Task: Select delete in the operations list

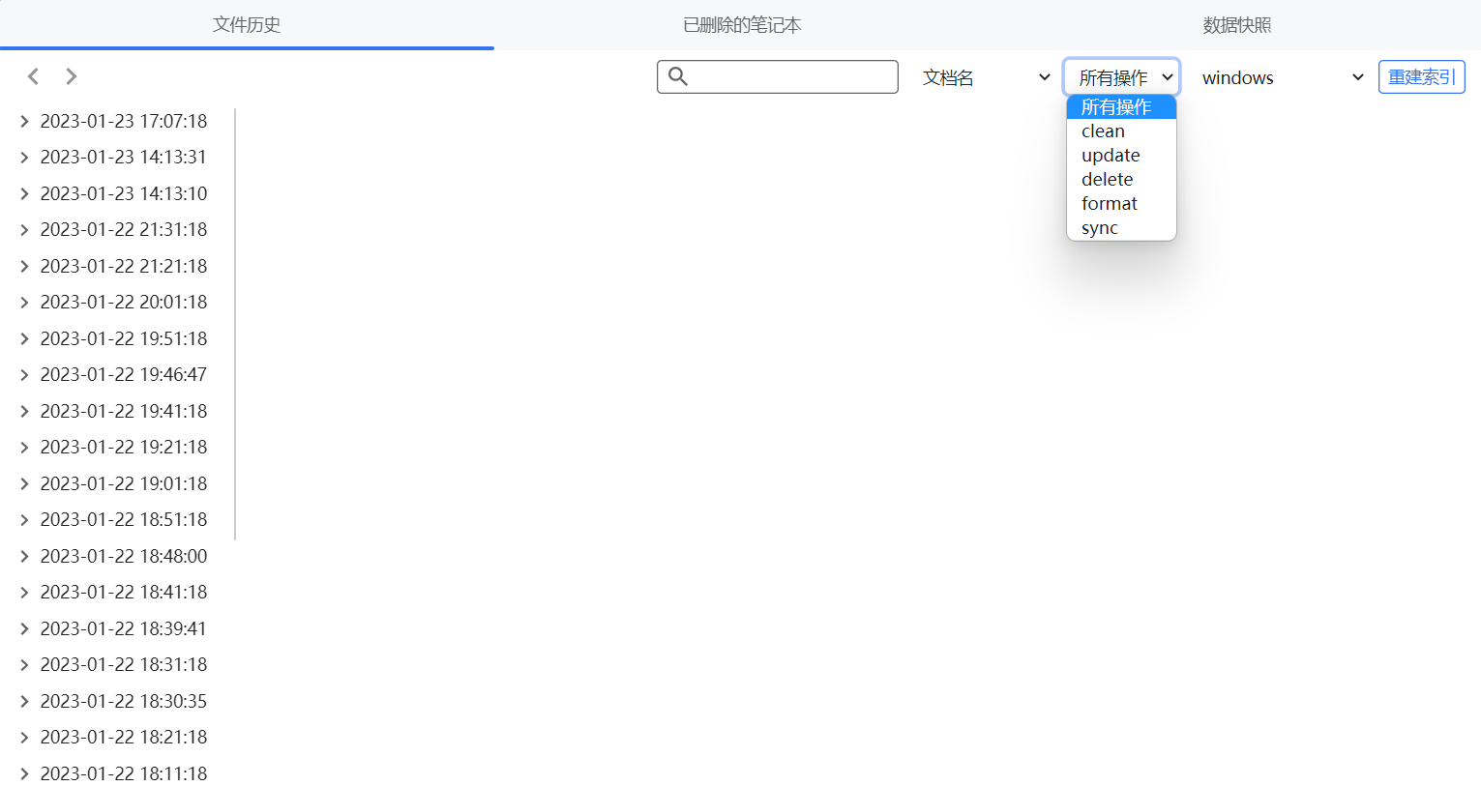Action: (x=1107, y=179)
